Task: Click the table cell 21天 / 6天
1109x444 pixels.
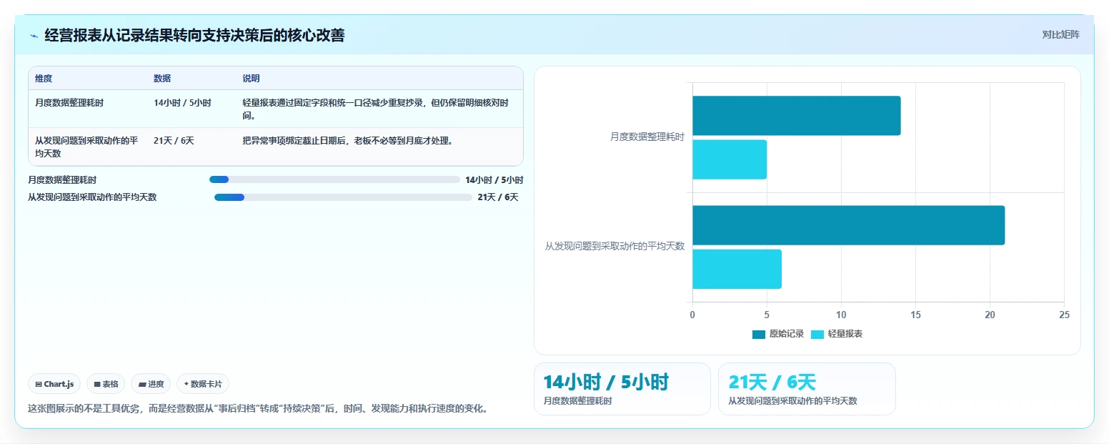Action: tap(174, 141)
